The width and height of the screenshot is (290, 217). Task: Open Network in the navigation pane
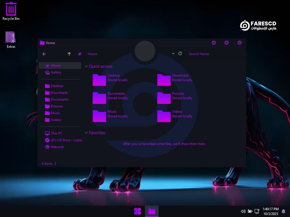57,147
